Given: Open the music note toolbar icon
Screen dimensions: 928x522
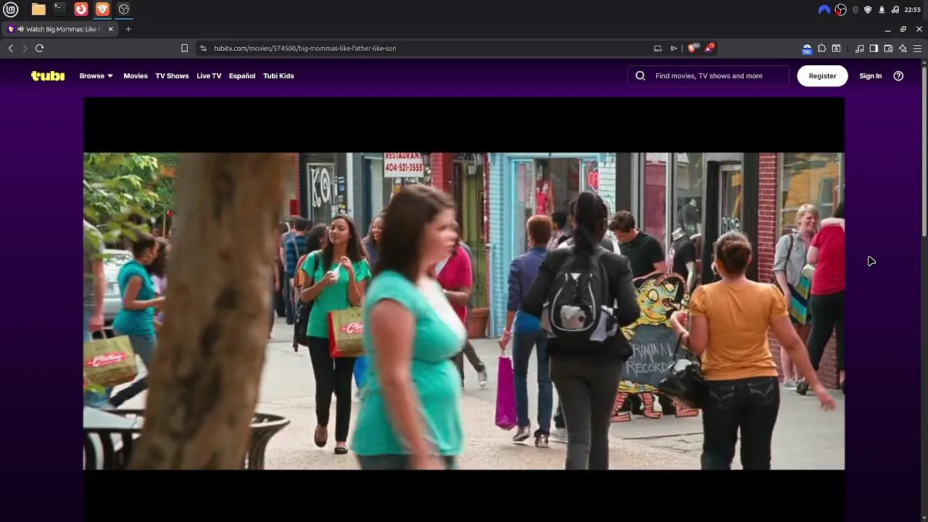Looking at the screenshot, I should [859, 48].
